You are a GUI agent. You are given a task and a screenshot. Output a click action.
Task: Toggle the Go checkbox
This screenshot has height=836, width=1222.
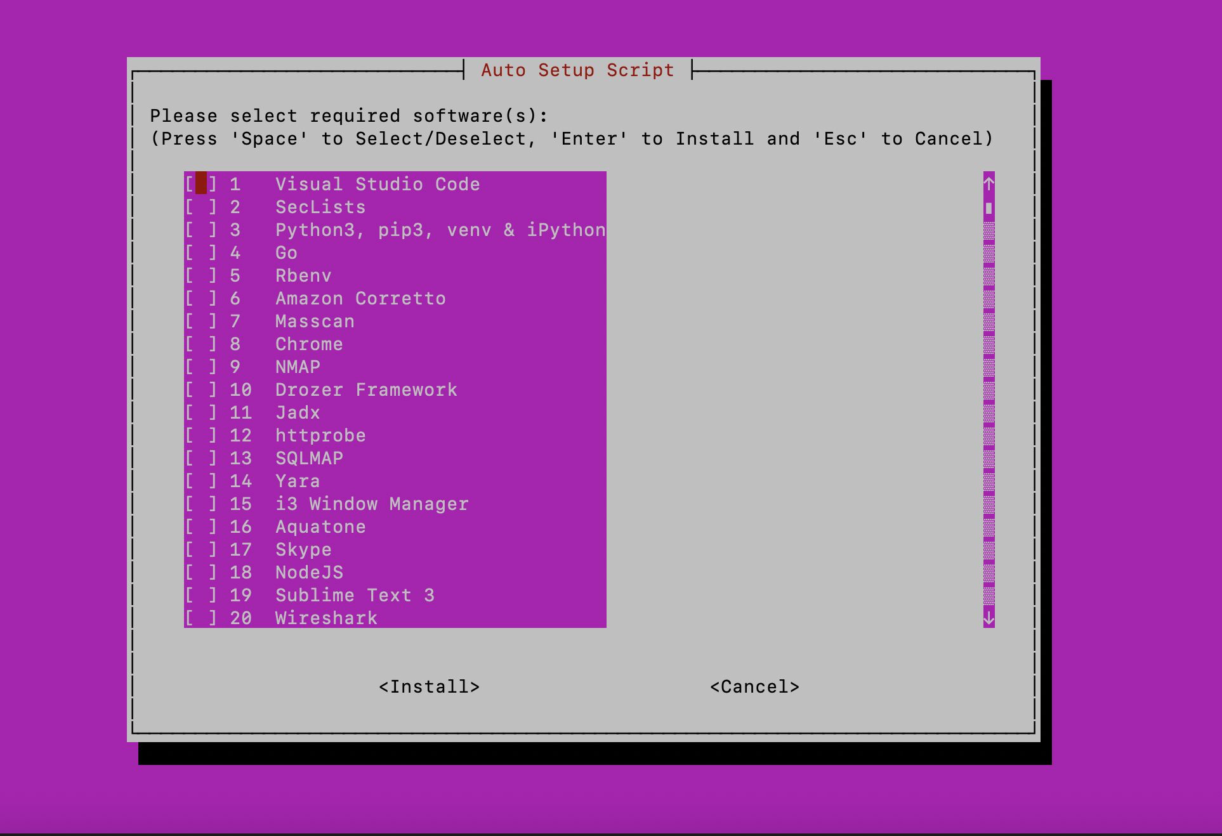[201, 252]
